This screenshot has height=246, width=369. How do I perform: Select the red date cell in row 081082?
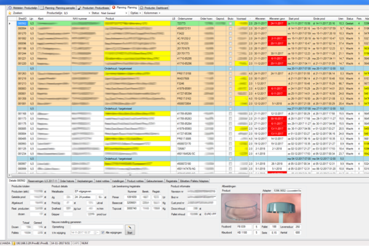pyautogui.click(x=277, y=38)
